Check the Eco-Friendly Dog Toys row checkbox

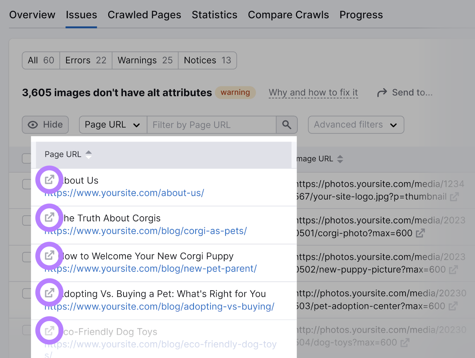26,330
